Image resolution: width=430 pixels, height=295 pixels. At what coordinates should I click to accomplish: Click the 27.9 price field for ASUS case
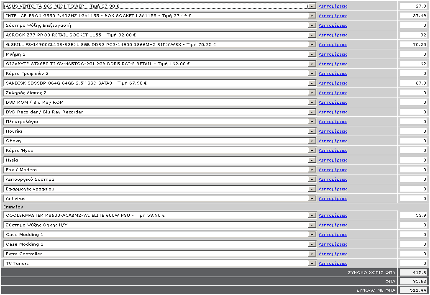(413, 6)
